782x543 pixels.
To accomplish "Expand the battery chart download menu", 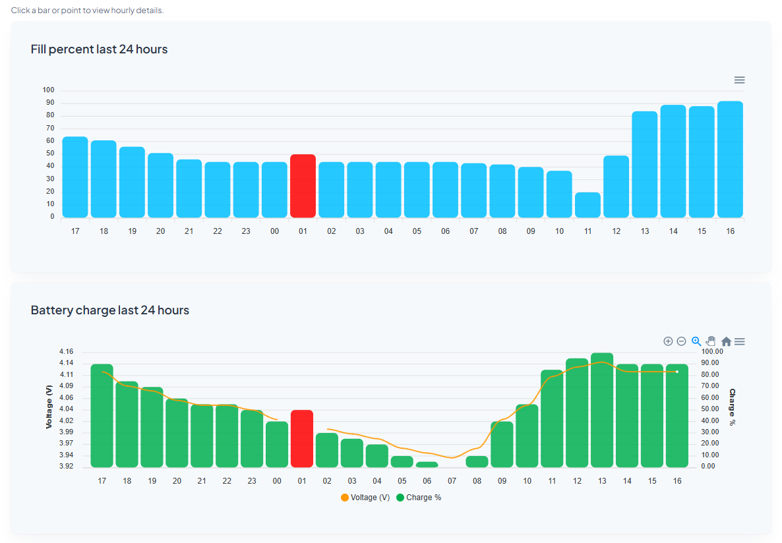I will coord(739,341).
